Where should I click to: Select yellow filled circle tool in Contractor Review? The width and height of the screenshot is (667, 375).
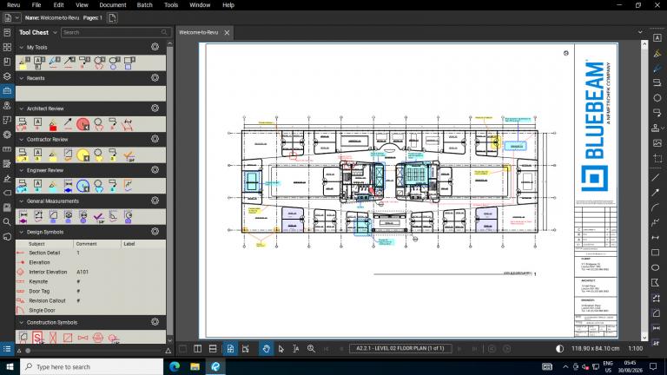tap(83, 155)
